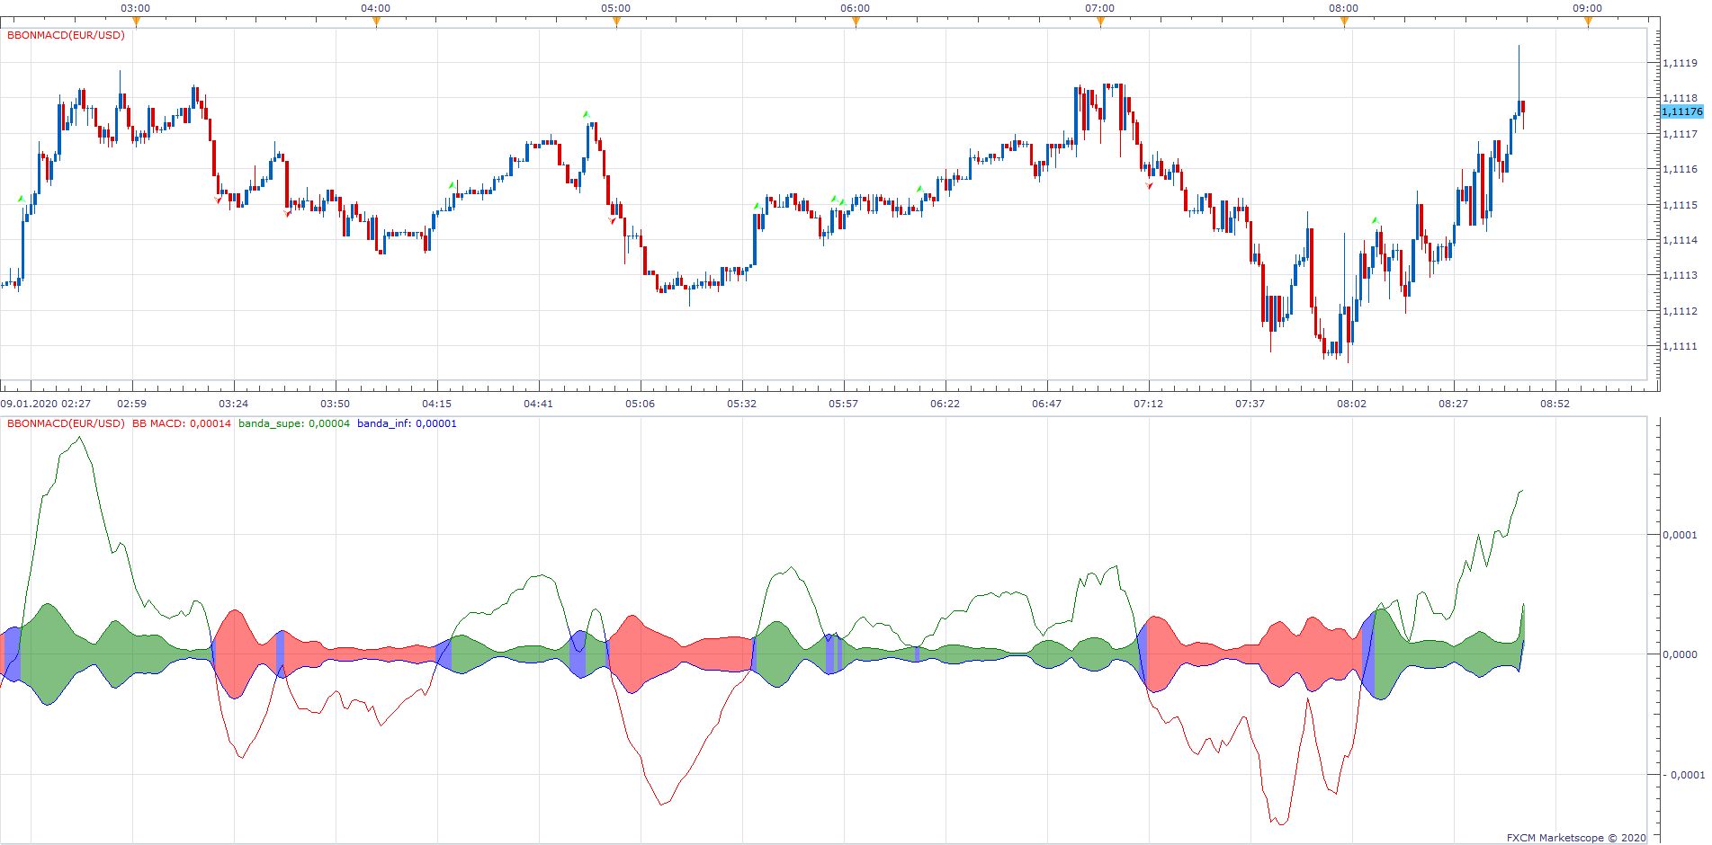The width and height of the screenshot is (1712, 845).
Task: Click the 05:32 time axis label
Action: (x=742, y=404)
